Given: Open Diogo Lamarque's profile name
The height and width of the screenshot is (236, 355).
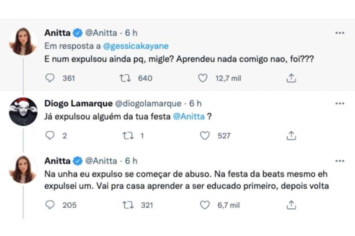Looking at the screenshot, I should (78, 103).
